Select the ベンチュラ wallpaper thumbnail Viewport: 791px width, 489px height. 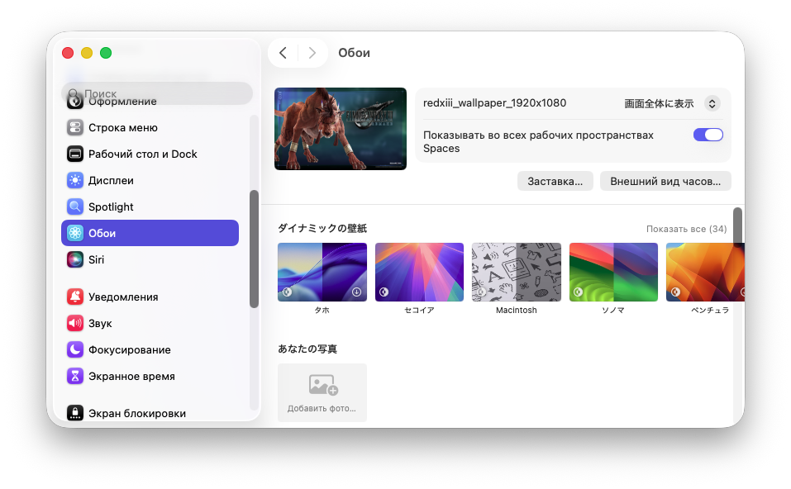click(705, 273)
